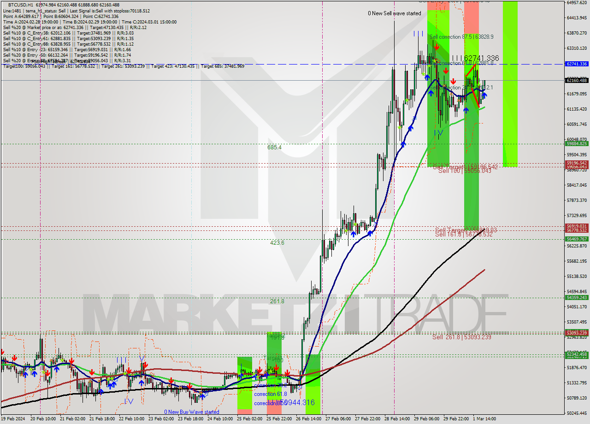590x424 pixels.
Task: Click the 56225.870 axis price label
Action: click(x=577, y=246)
